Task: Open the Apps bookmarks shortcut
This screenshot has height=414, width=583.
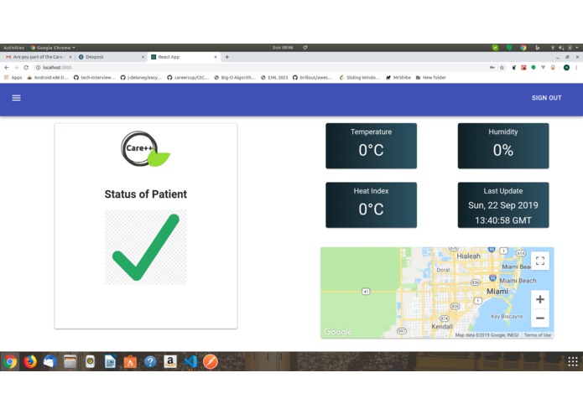Action: pyautogui.click(x=13, y=78)
